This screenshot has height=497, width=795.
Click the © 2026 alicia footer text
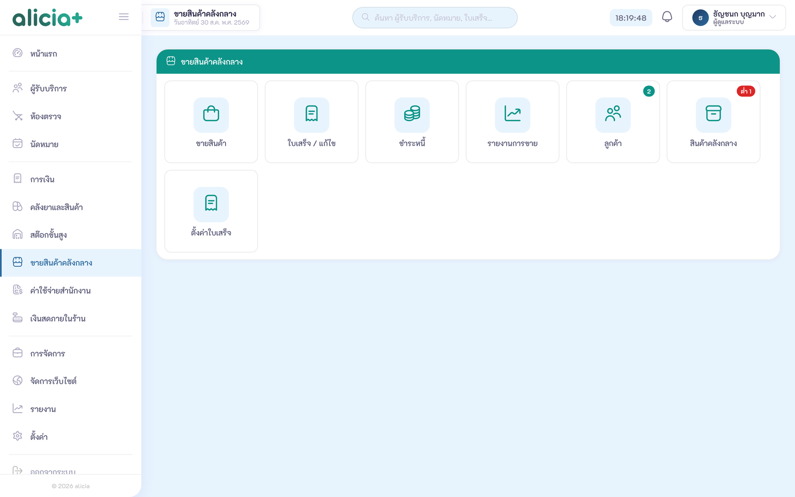pyautogui.click(x=71, y=486)
